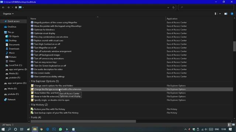Open the Windows Start menu
This screenshot has height=132, width=236.
pos(3,129)
